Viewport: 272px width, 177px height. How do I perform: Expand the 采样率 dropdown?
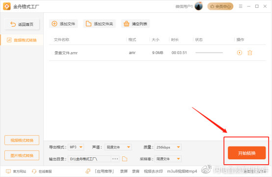coord(168,159)
